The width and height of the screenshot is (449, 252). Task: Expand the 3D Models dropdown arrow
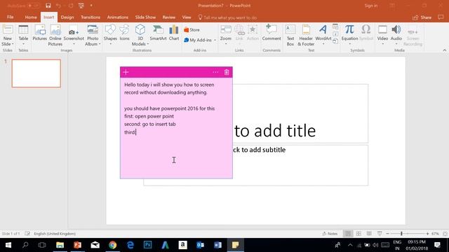tap(148, 44)
